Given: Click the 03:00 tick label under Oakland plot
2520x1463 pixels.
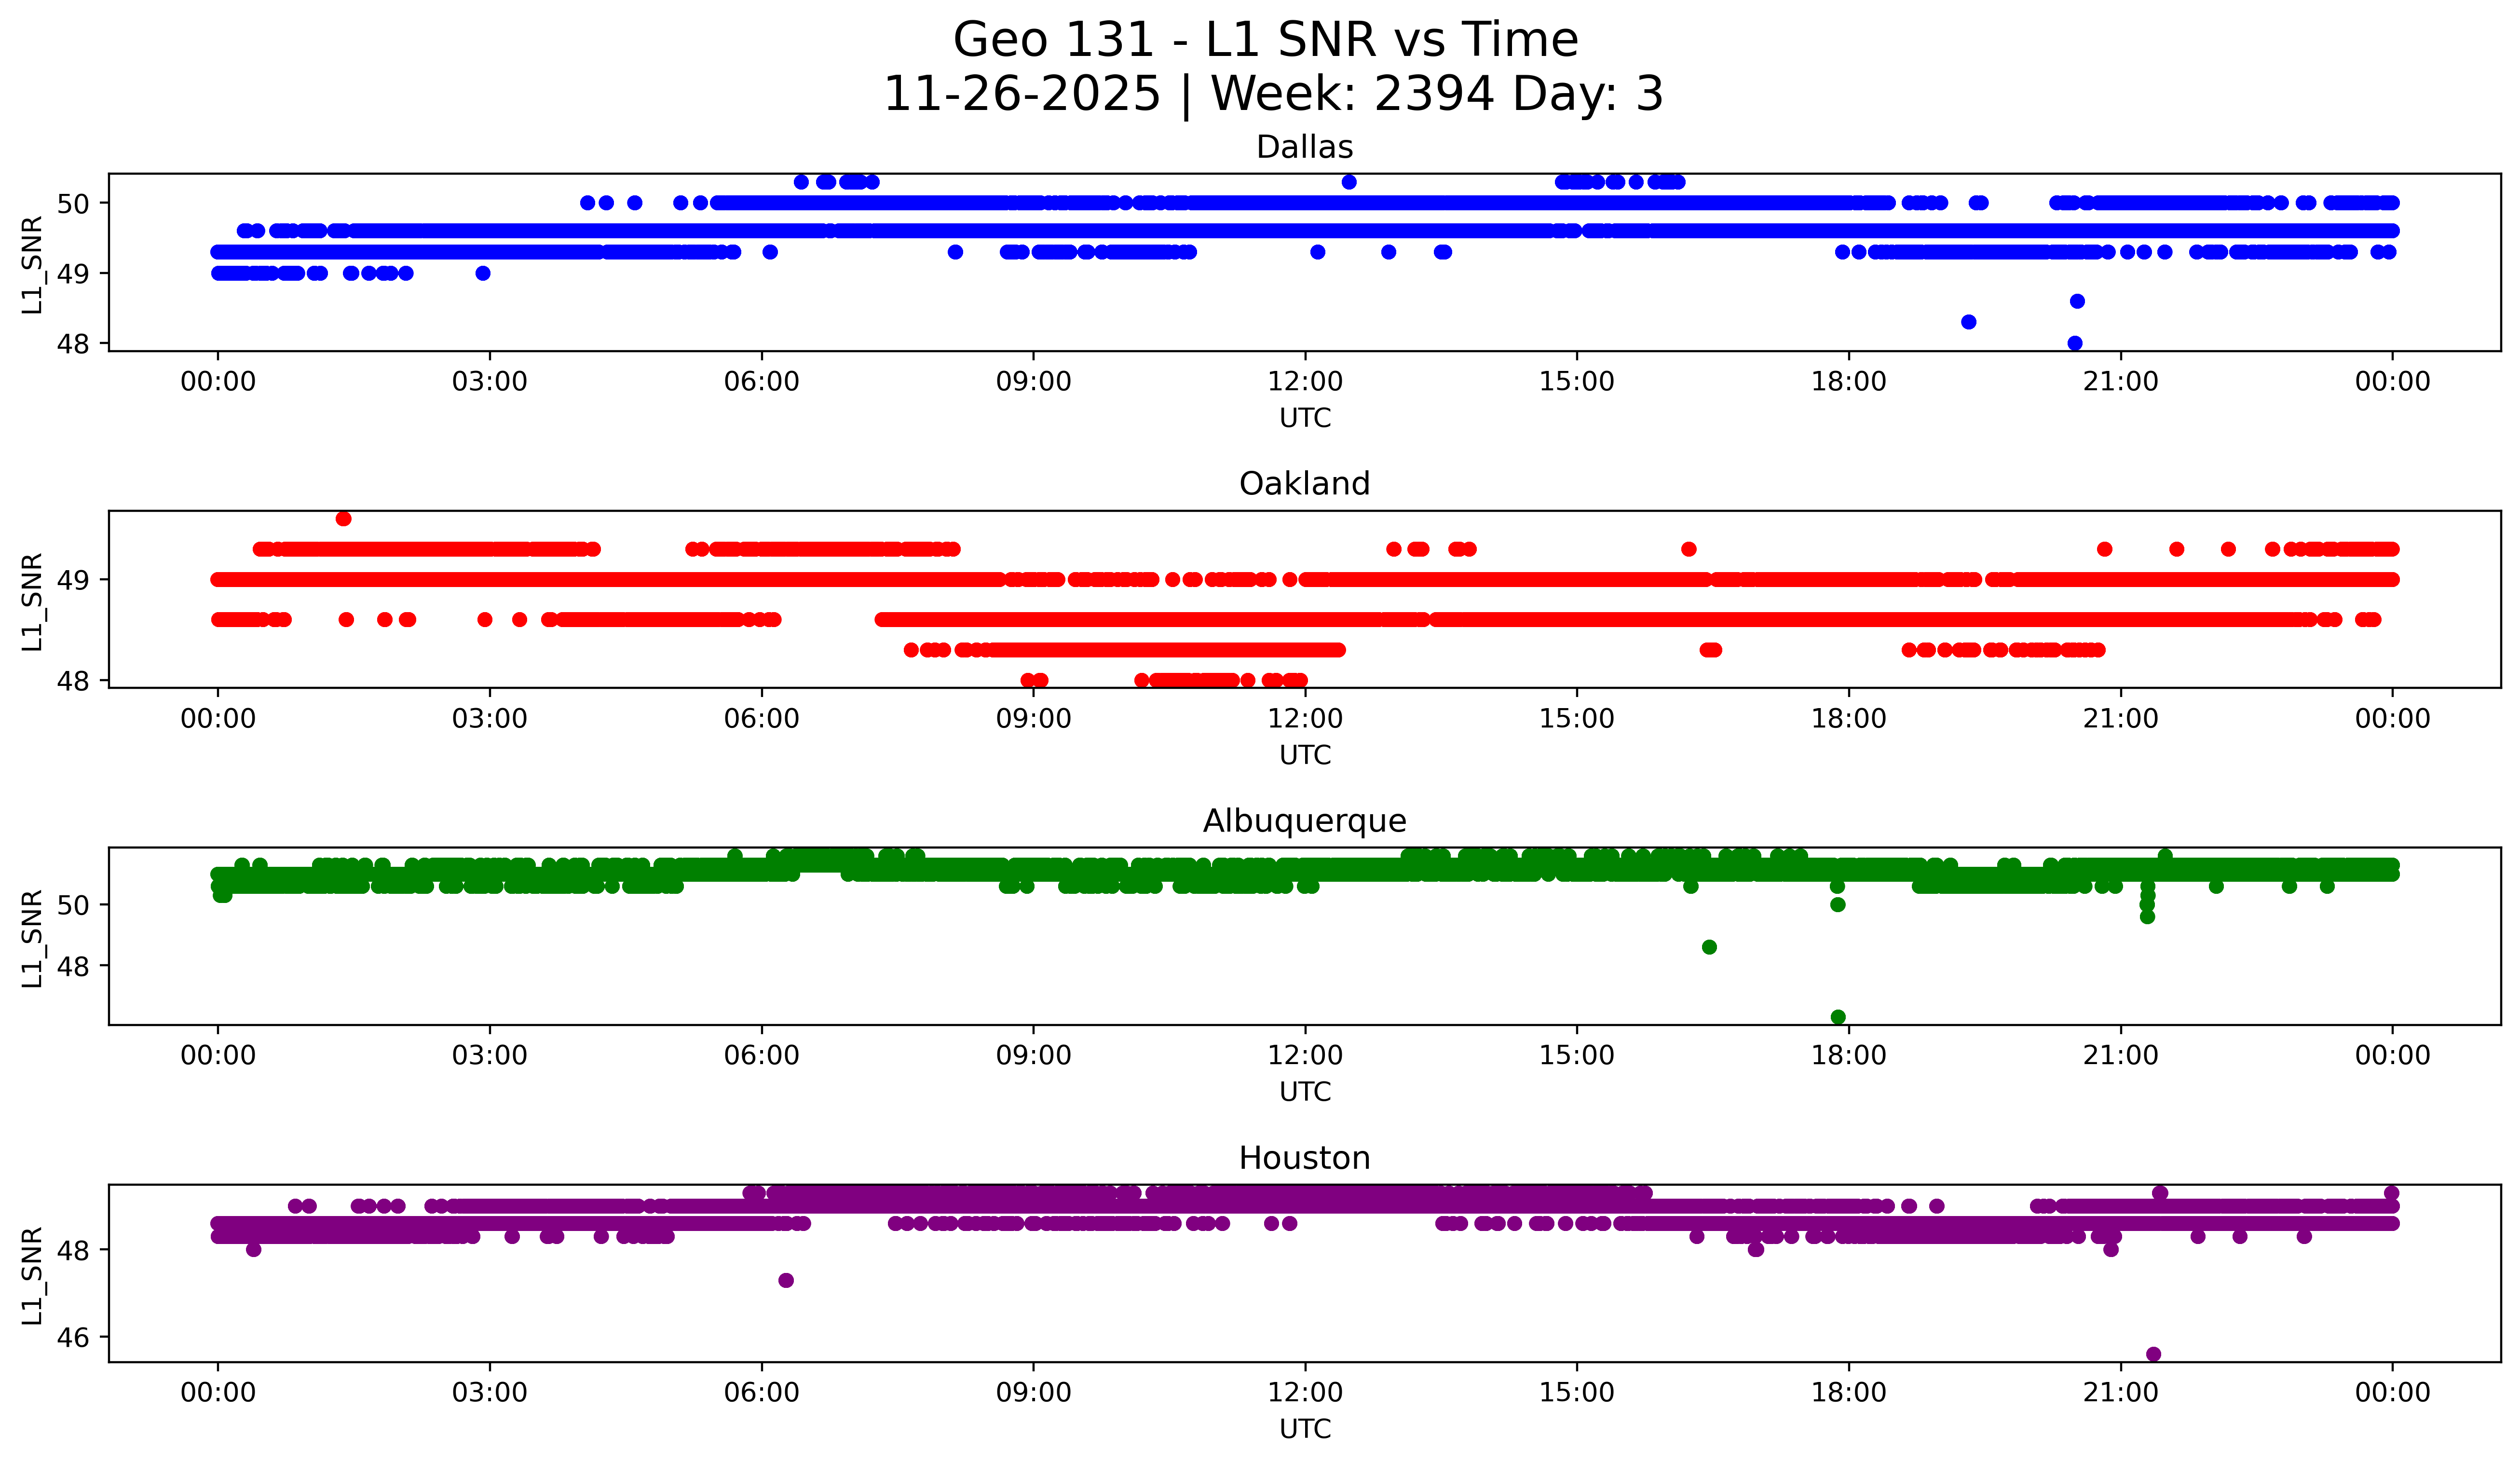Looking at the screenshot, I should (490, 718).
